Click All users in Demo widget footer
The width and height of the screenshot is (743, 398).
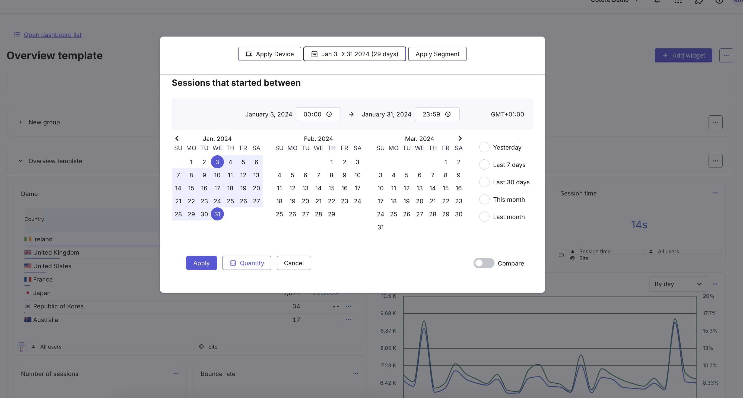[x=51, y=347]
